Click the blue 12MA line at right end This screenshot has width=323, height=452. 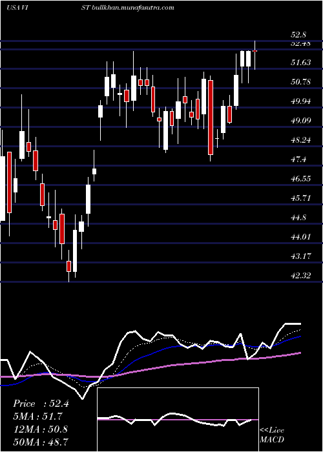pos(298,337)
